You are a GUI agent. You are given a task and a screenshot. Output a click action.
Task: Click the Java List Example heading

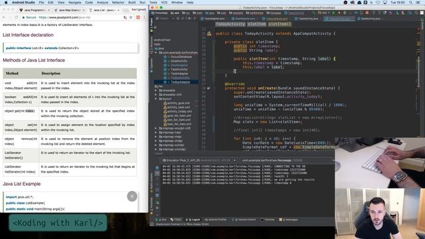tap(22, 184)
